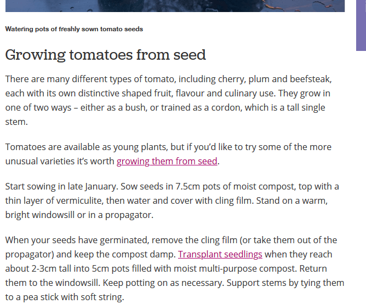Click 'Keep potting on as necessary' sentence
The width and height of the screenshot is (366, 304).
[x=163, y=283]
